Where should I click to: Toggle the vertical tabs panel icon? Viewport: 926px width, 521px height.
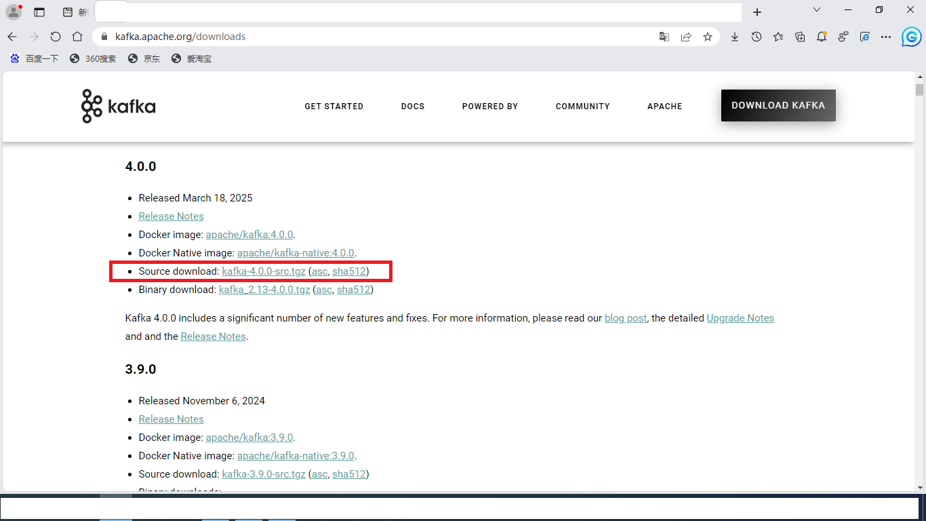(39, 12)
